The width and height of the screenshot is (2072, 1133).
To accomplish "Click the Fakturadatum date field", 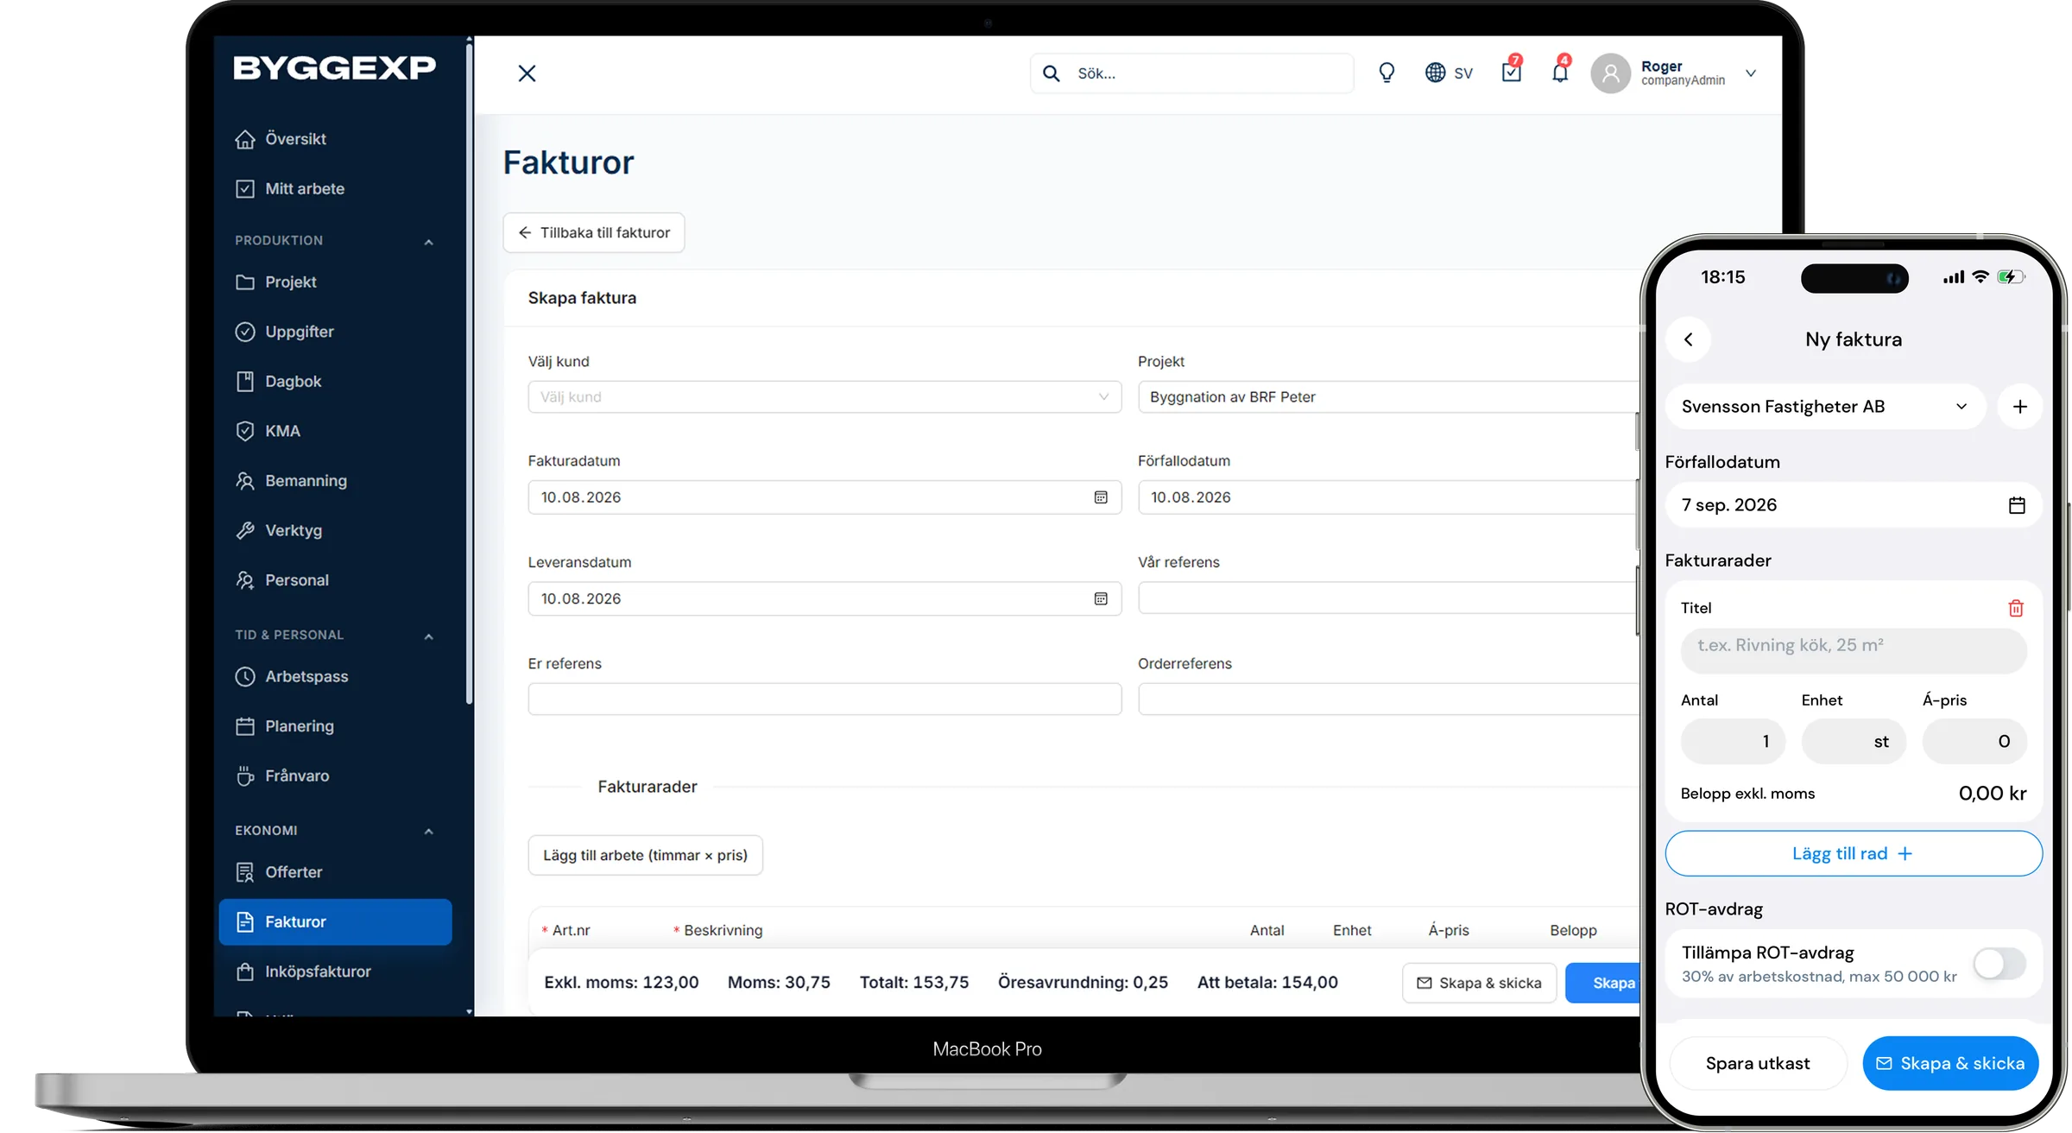I will [x=824, y=497].
